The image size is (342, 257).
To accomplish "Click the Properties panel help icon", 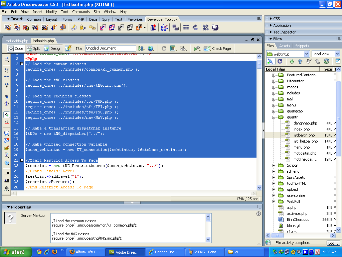I will pyautogui.click(x=259, y=214).
